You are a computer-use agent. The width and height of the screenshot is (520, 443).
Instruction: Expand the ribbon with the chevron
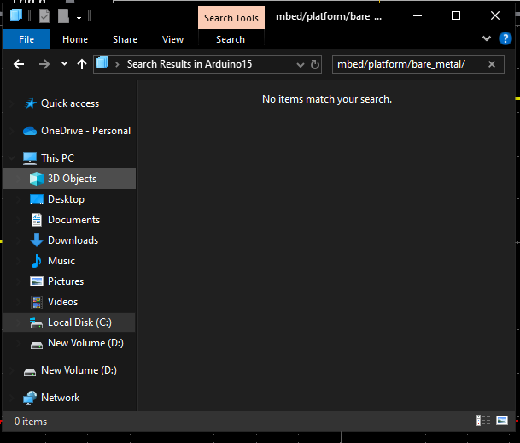click(486, 38)
